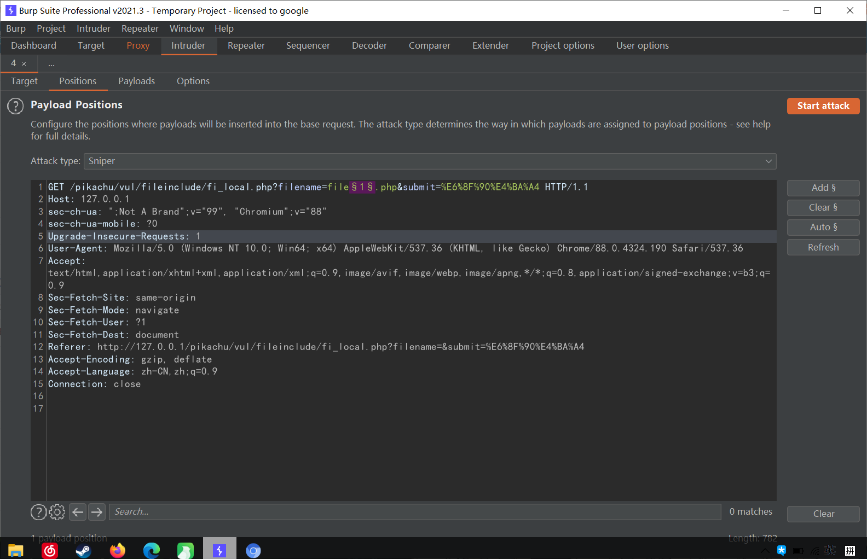Open the Burp menu
This screenshot has width=867, height=559.
tap(16, 28)
